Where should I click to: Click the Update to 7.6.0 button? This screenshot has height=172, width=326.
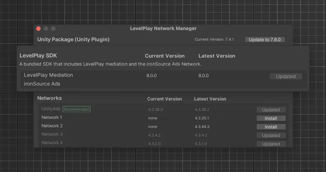(x=265, y=40)
